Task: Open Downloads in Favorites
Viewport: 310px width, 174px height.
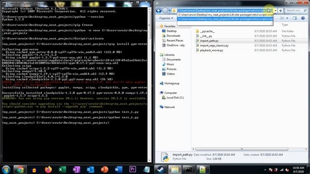Action: pos(173,36)
